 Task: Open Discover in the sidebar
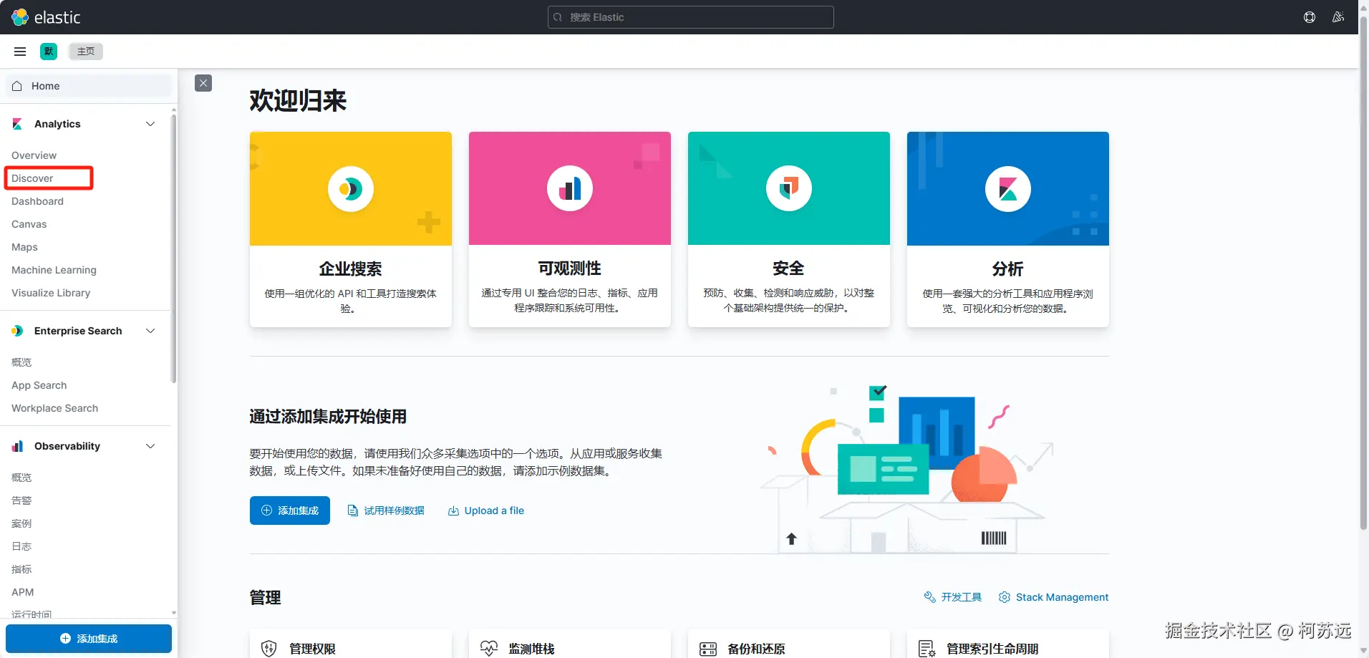pyautogui.click(x=32, y=178)
